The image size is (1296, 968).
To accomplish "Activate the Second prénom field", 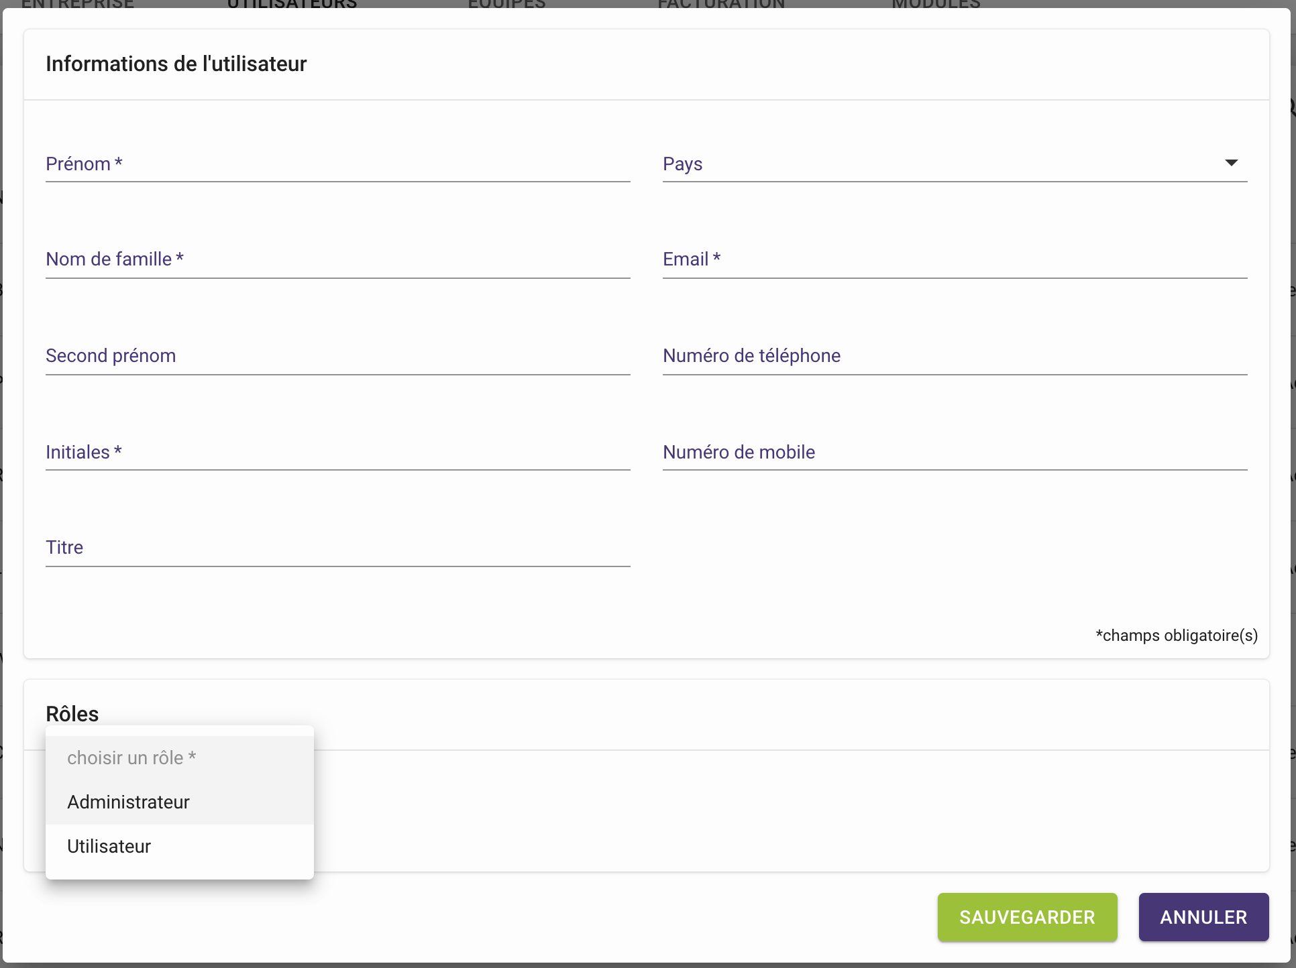I will click(x=337, y=356).
